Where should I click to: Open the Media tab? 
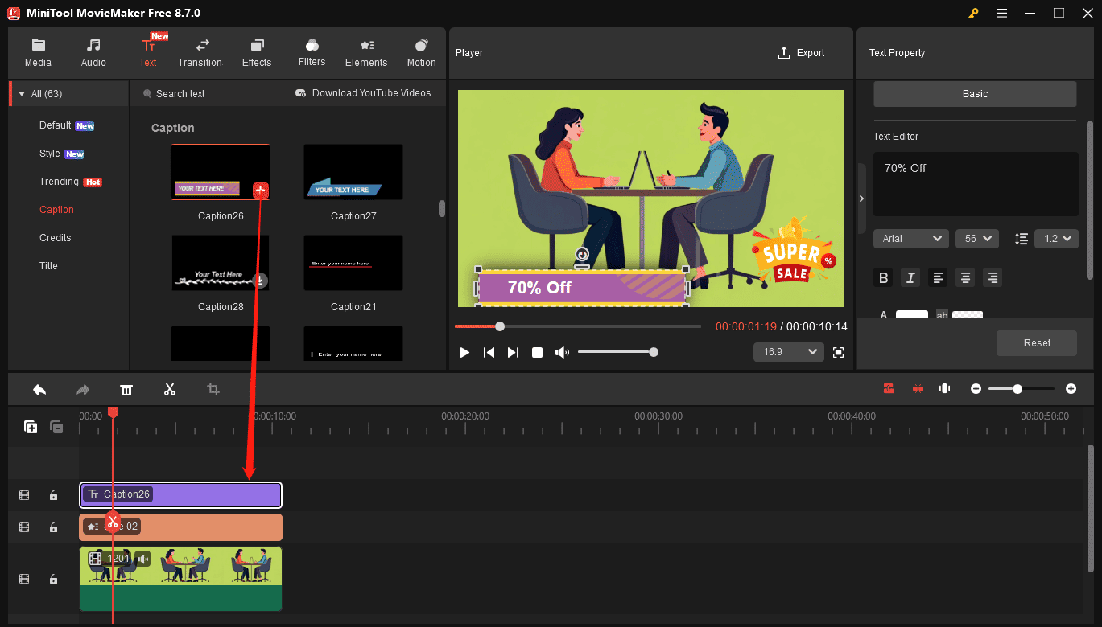point(38,53)
